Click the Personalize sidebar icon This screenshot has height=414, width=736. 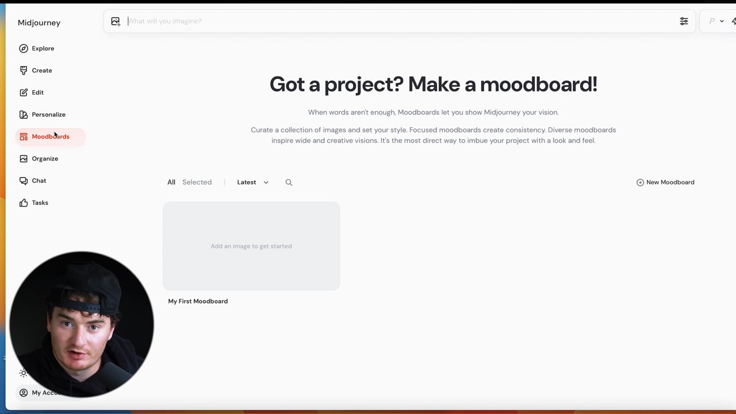click(24, 114)
